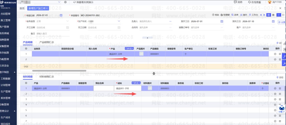Open 快捷键 shortcuts list
The width and height of the screenshot is (286, 125).
coord(225,15)
